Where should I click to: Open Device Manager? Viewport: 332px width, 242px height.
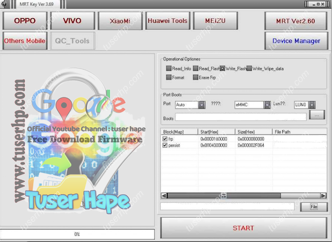[296, 41]
